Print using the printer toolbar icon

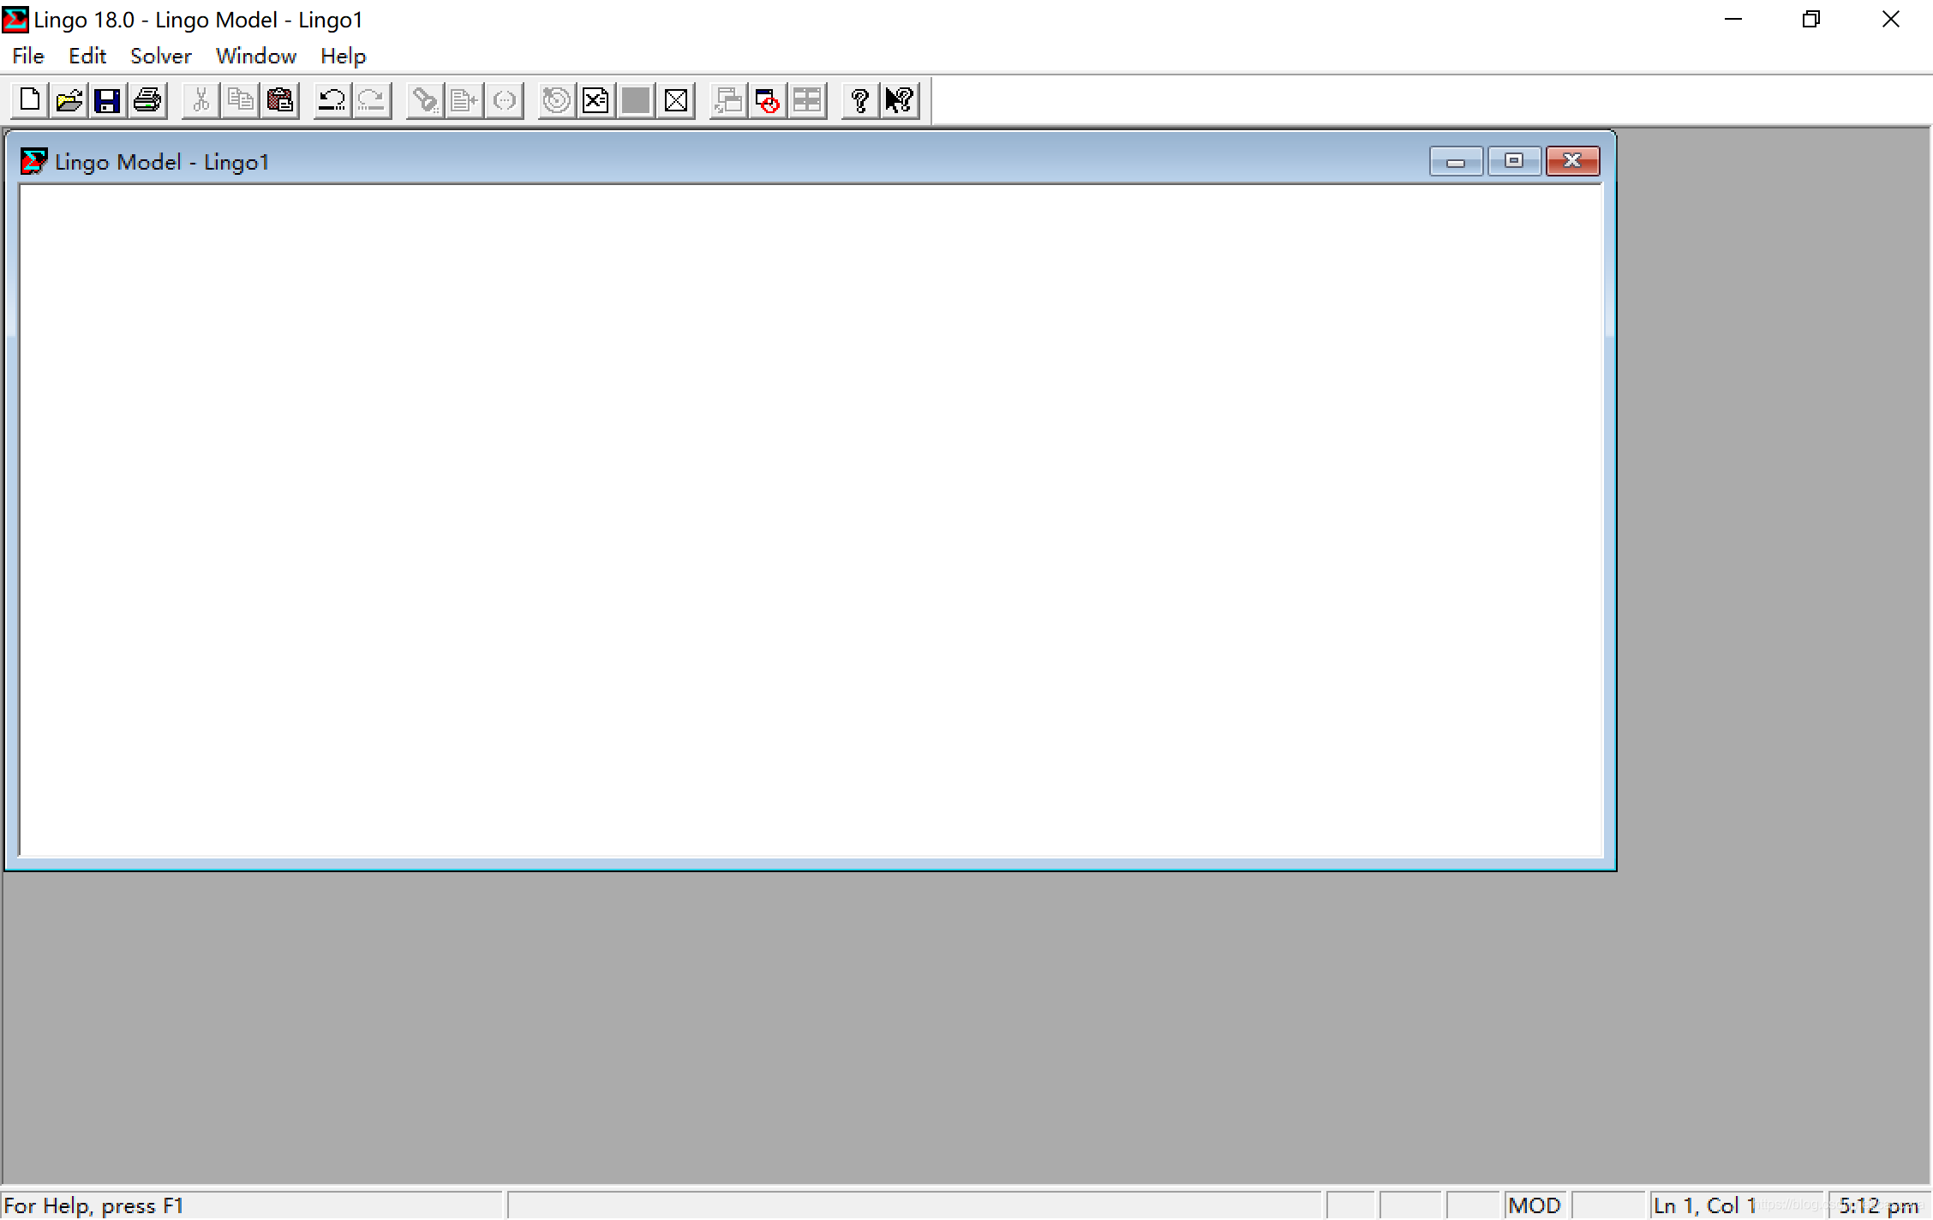click(x=147, y=101)
